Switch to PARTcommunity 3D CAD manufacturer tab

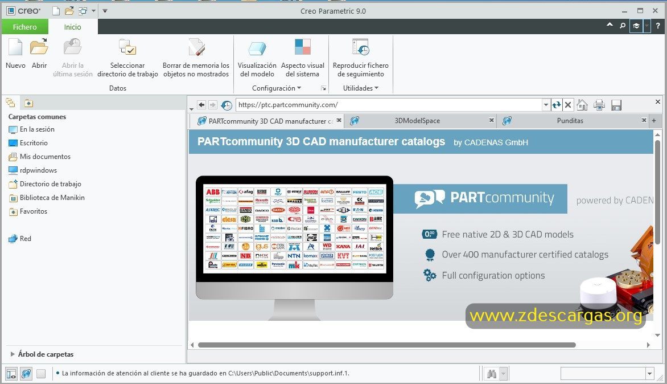point(266,121)
